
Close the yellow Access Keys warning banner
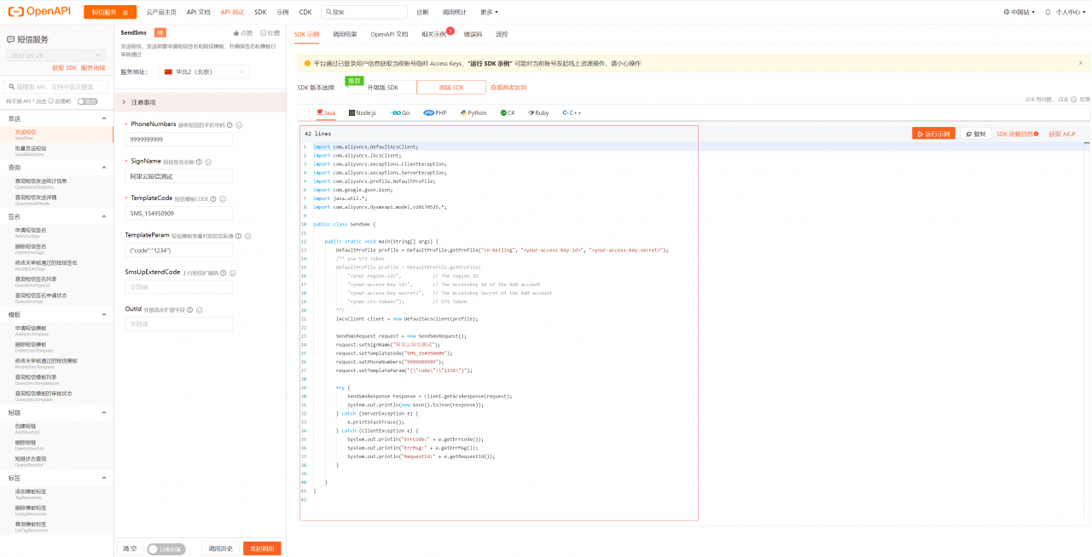click(x=1080, y=63)
